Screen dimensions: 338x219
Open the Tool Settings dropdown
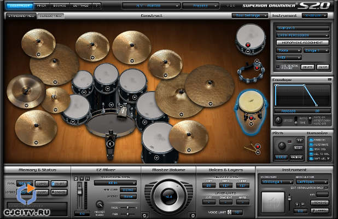coord(250,15)
